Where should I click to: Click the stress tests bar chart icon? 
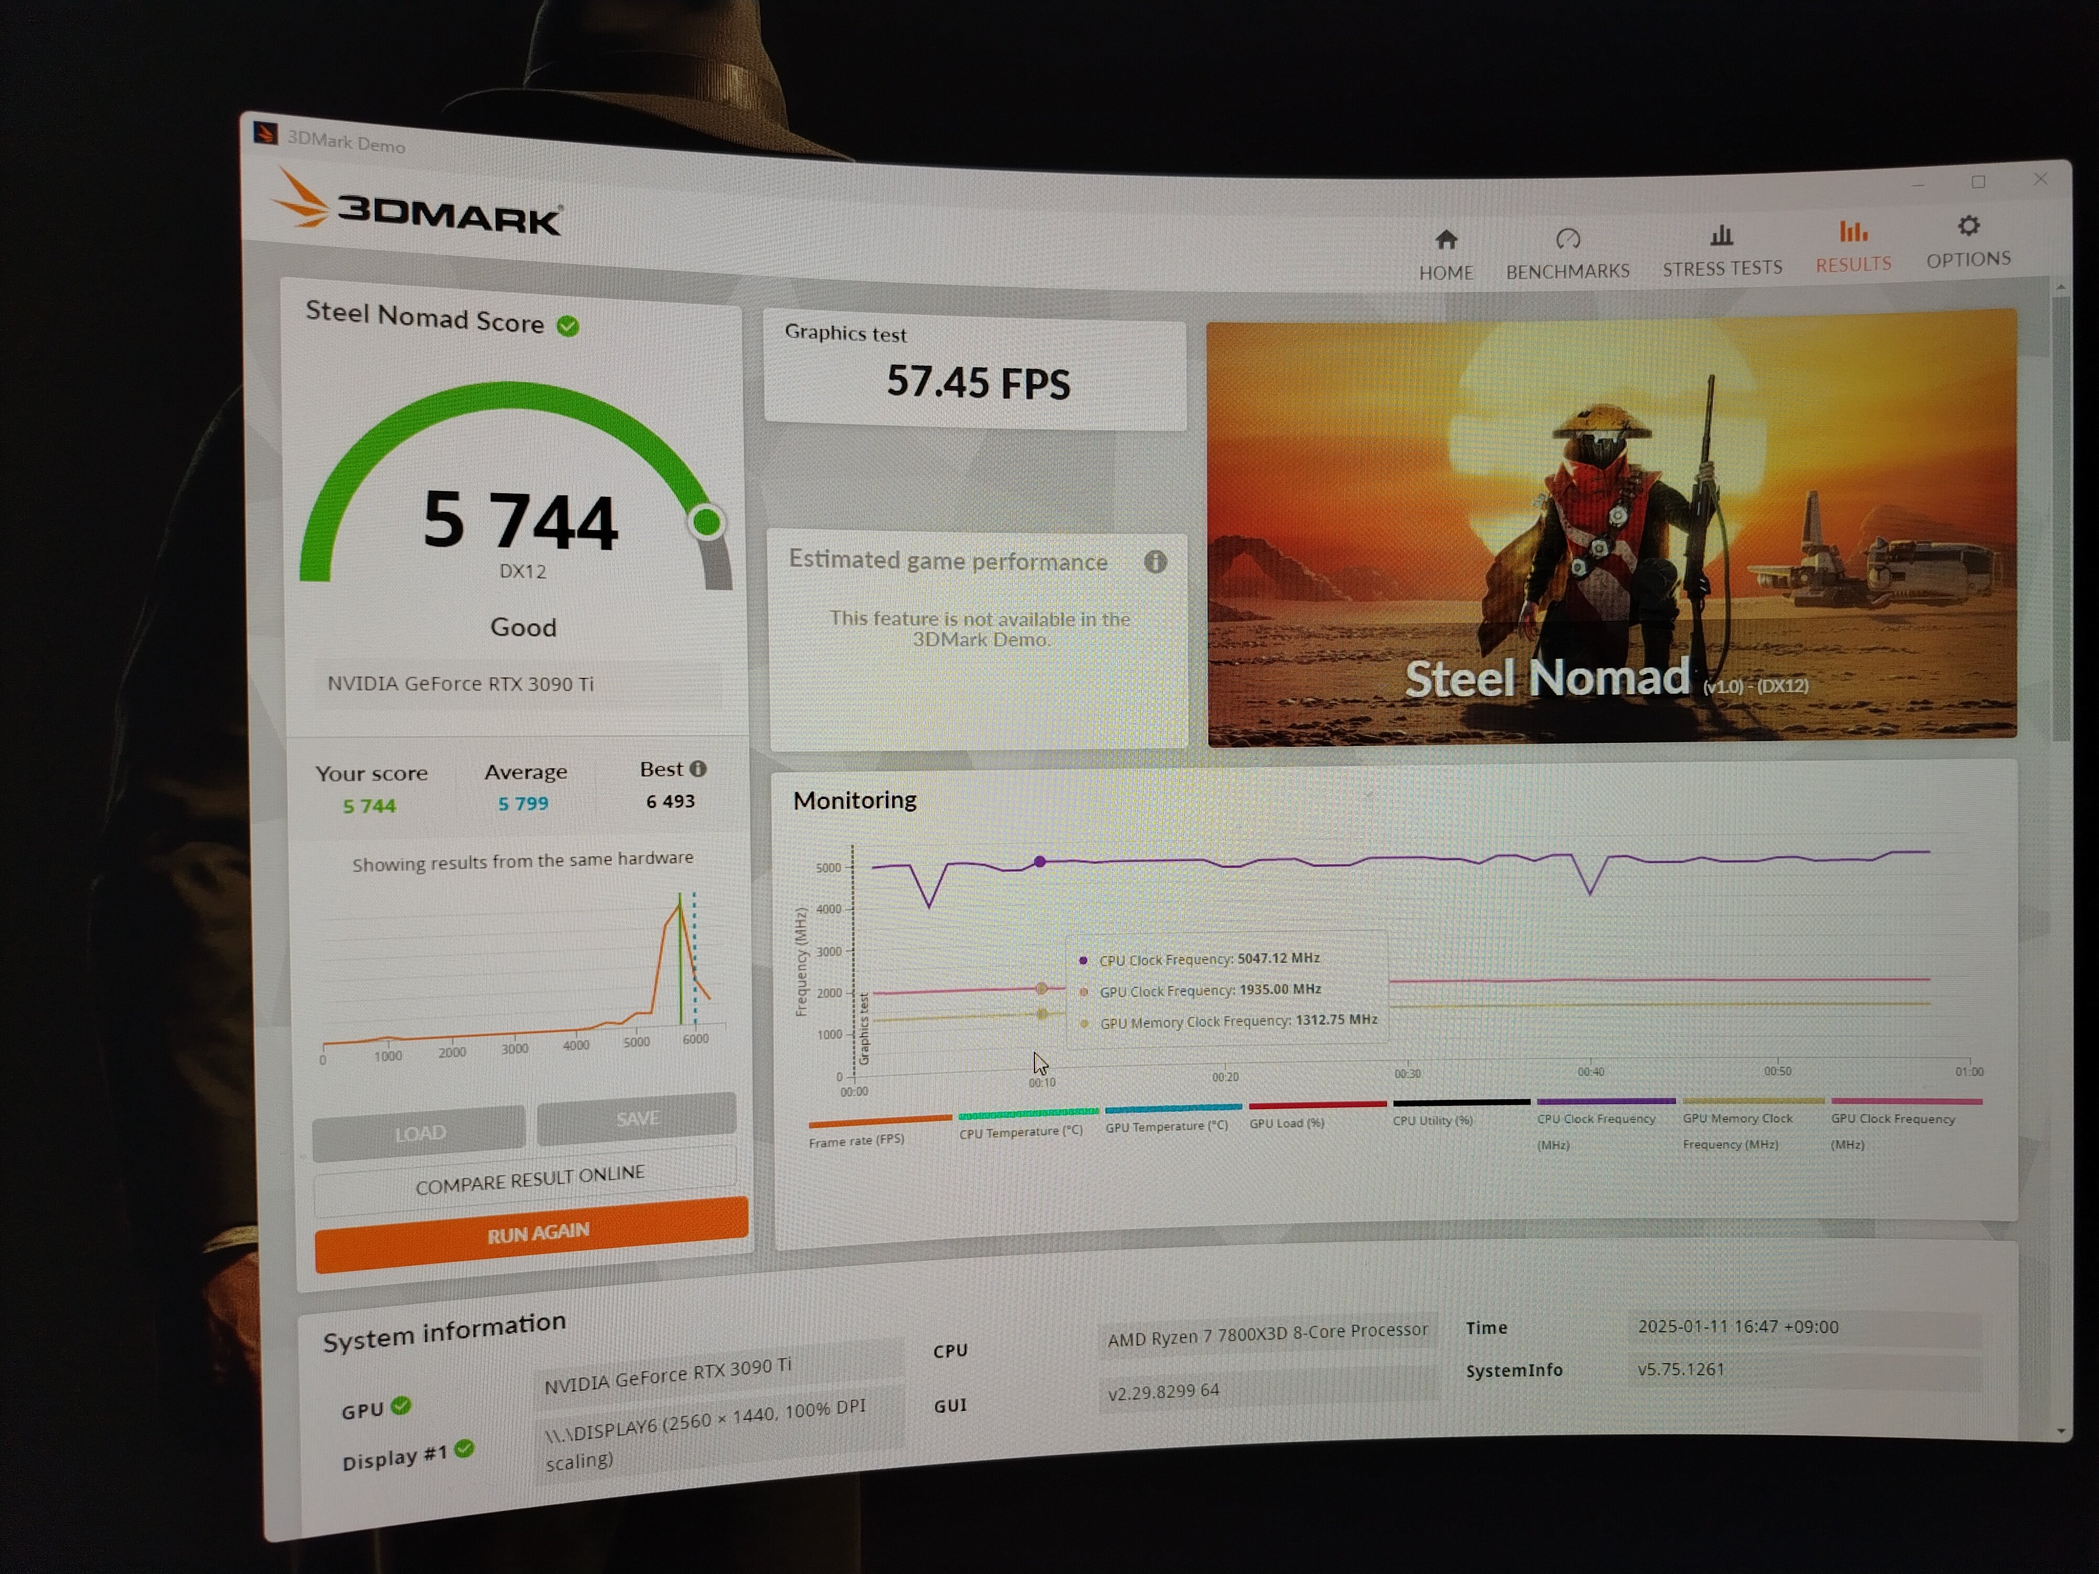point(1721,235)
